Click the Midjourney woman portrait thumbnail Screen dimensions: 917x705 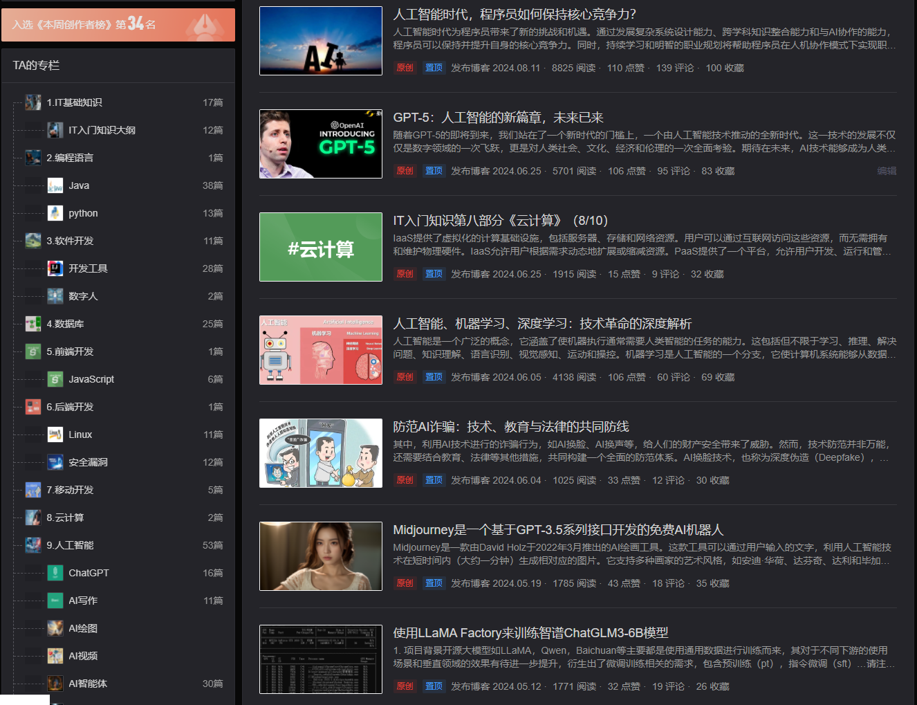coord(321,556)
